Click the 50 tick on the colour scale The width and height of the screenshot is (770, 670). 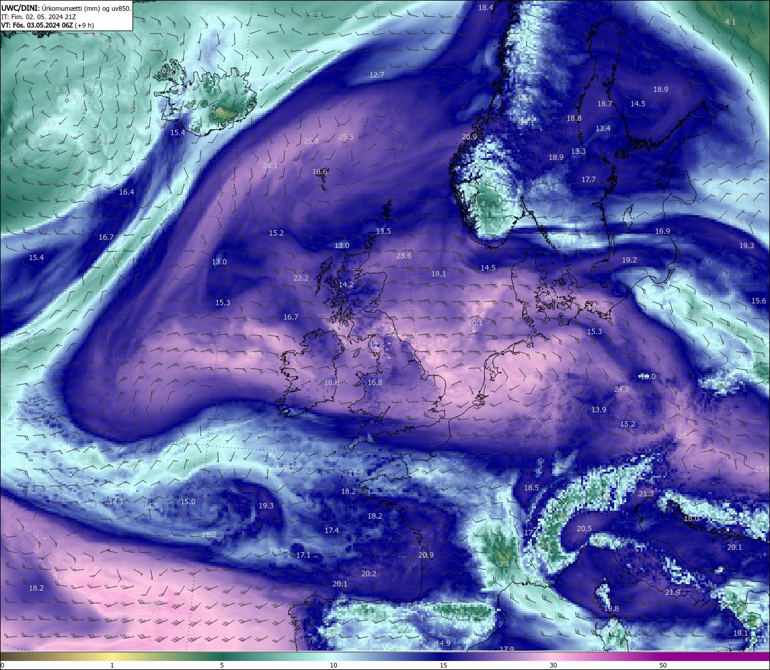[x=662, y=665]
